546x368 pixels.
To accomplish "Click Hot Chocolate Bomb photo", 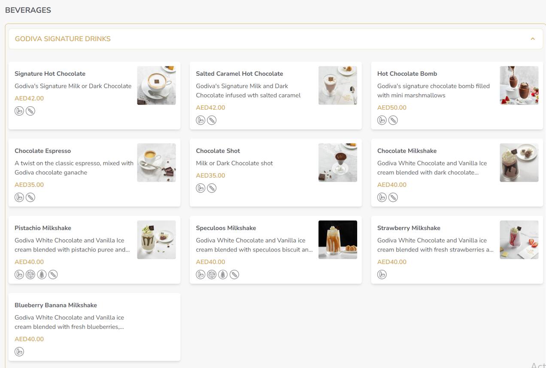I will (x=519, y=85).
